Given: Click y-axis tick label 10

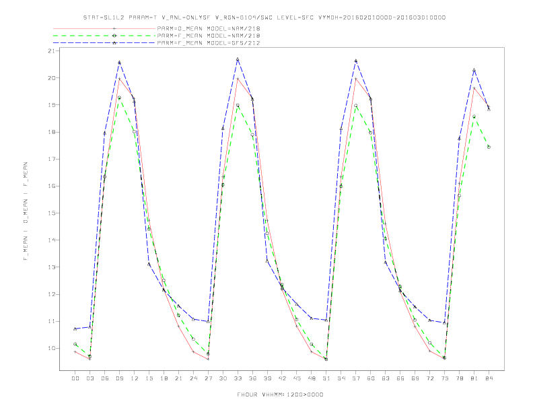Looking at the screenshot, I should click(x=51, y=349).
